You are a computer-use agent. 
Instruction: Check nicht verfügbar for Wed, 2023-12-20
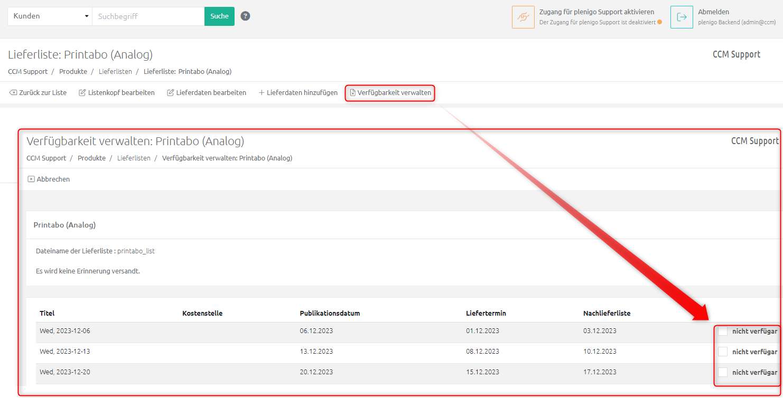click(723, 372)
